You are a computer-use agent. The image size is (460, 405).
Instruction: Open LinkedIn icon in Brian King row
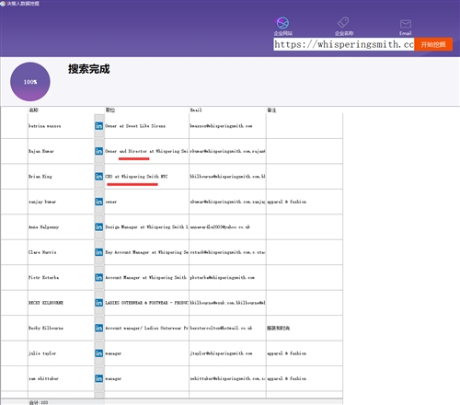(x=98, y=177)
